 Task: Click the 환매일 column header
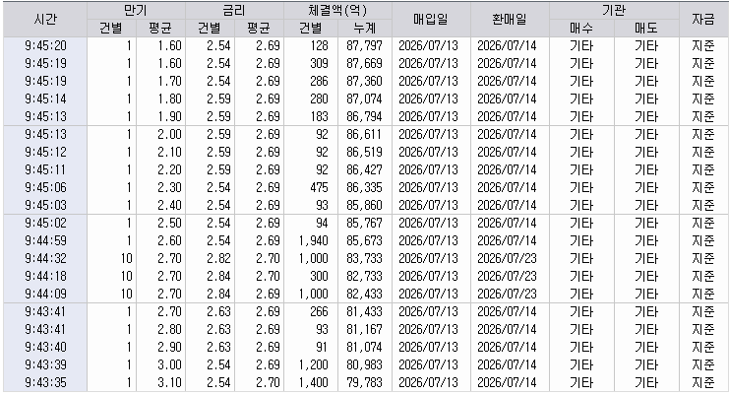510,20
